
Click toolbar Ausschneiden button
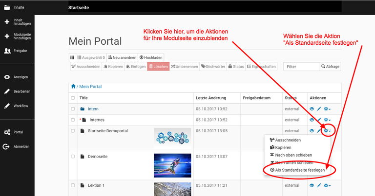click(86, 67)
